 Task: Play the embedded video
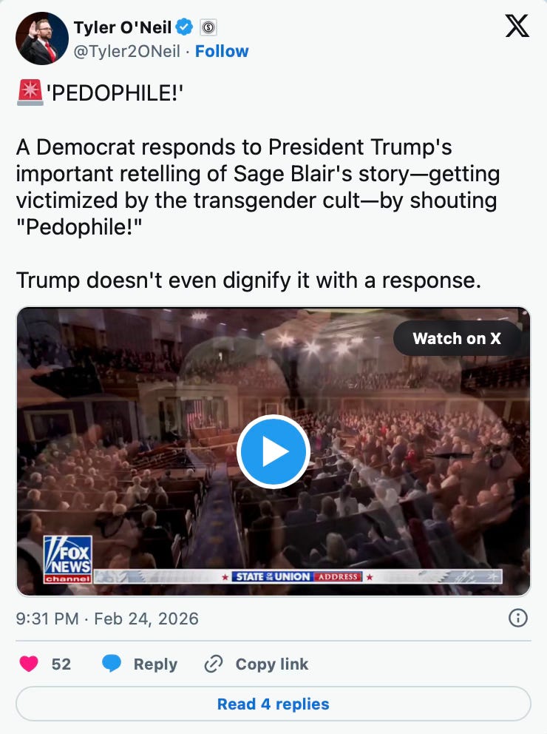click(x=273, y=451)
